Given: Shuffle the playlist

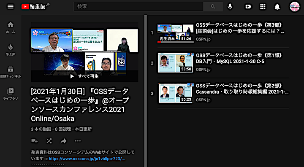Looking at the screenshot, I should (49, 141).
